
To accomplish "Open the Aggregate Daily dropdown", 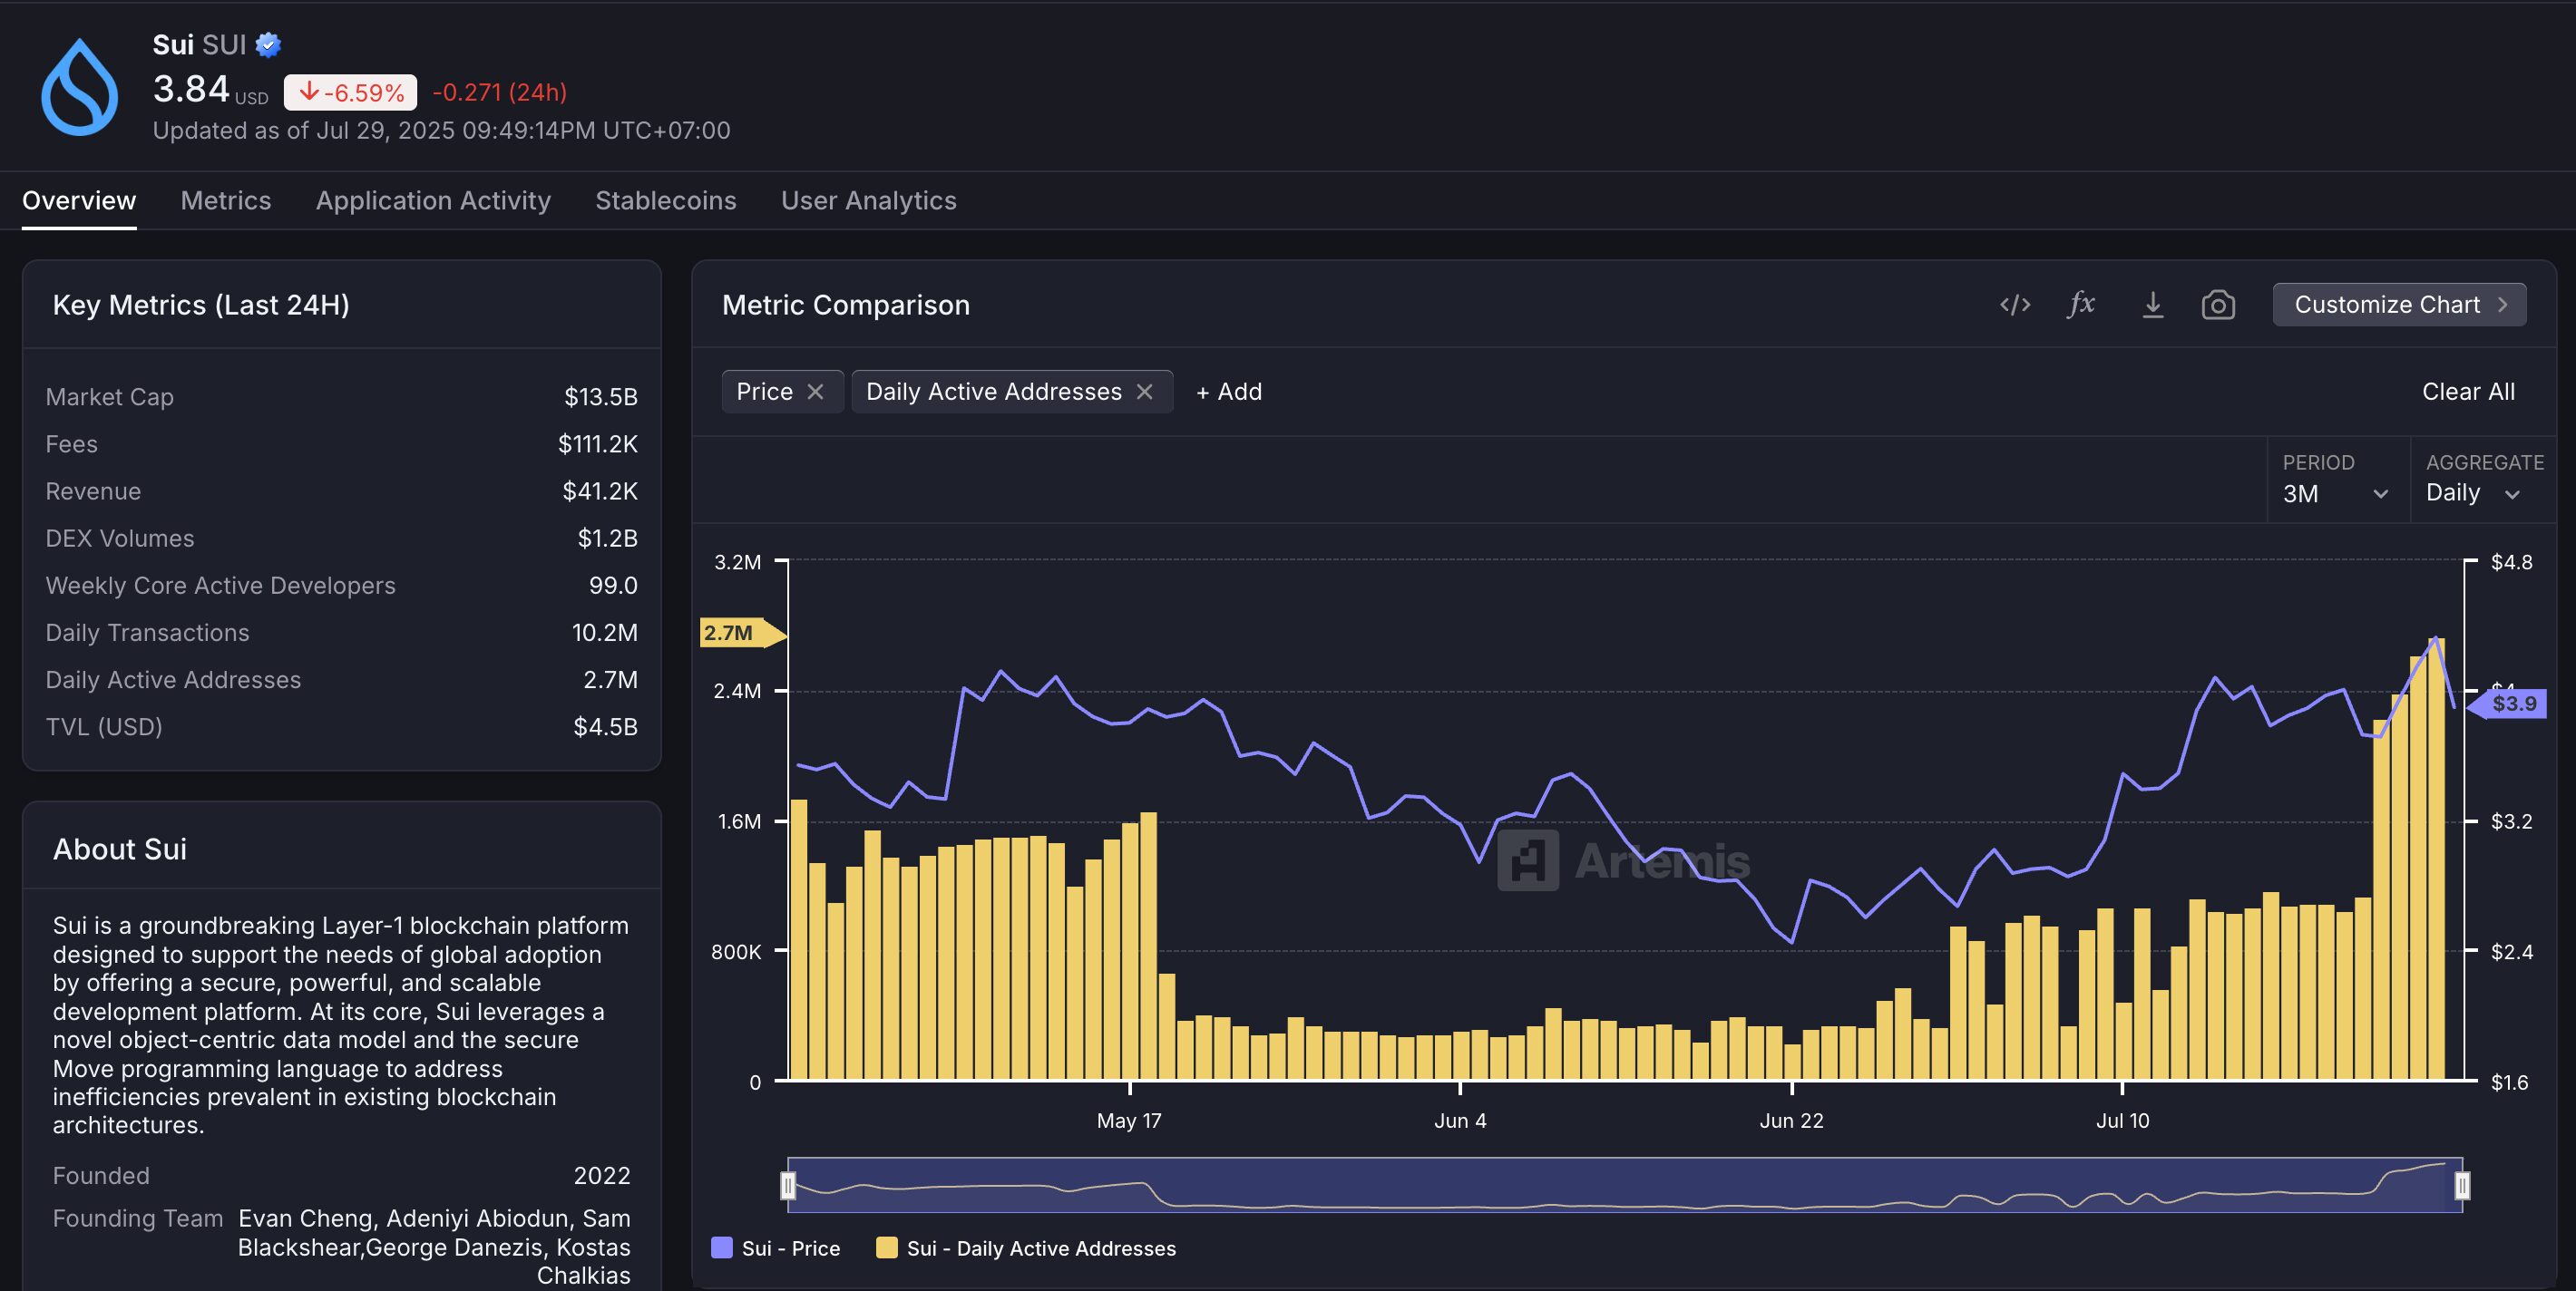I will [x=2472, y=493].
